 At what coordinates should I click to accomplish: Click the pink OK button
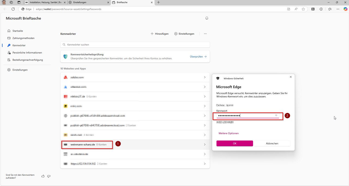click(x=234, y=143)
